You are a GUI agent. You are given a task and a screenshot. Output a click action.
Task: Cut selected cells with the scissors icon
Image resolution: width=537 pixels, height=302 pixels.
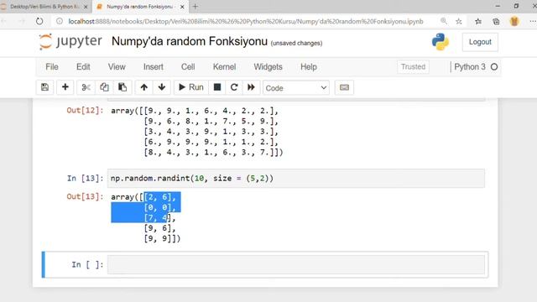86,87
